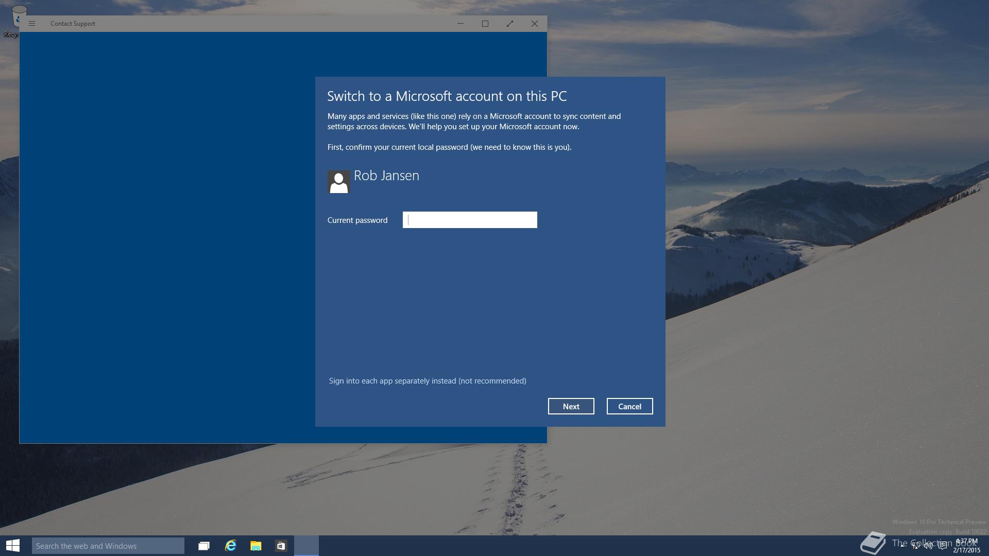Minimize the Contact Support window
This screenshot has width=989, height=556.
(461, 24)
